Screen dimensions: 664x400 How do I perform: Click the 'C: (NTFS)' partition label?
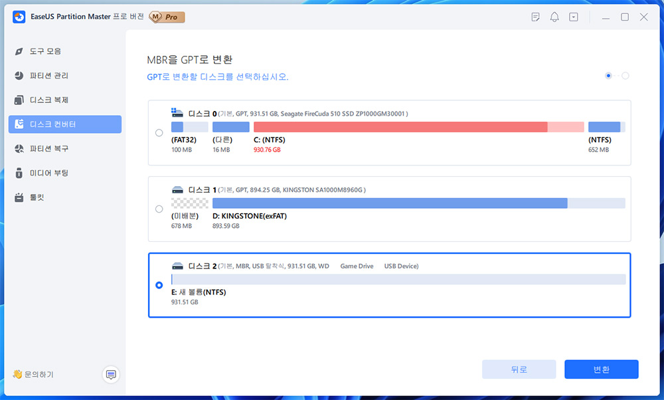pos(270,140)
